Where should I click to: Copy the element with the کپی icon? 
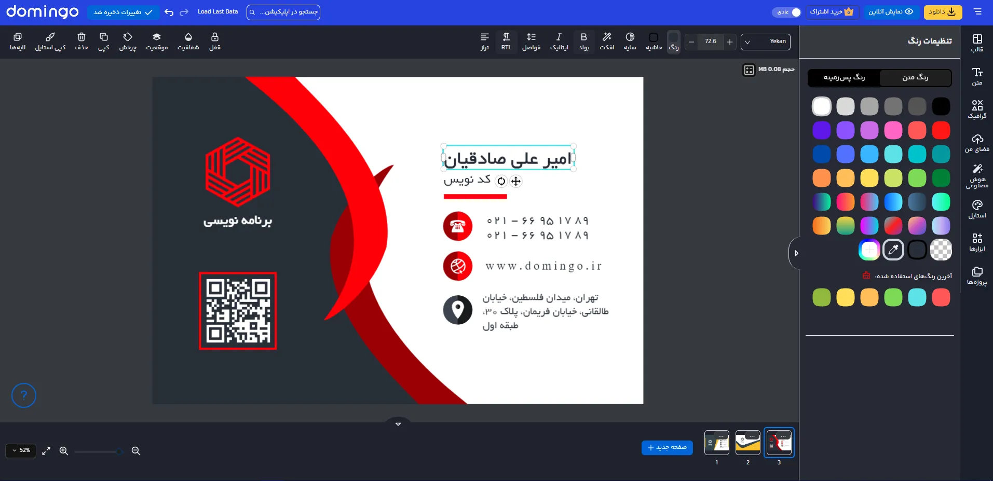(104, 42)
